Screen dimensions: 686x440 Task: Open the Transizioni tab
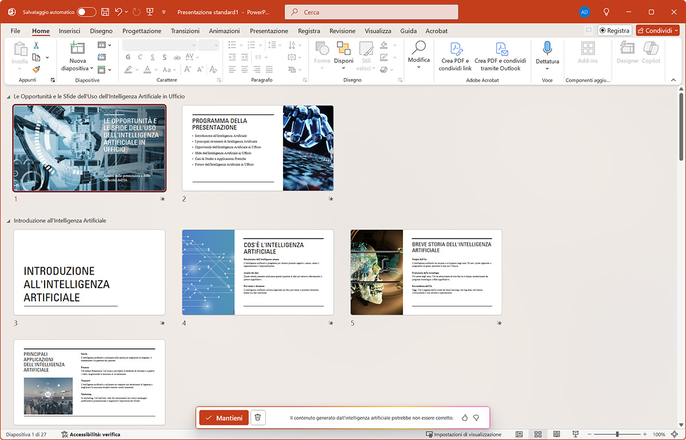185,31
